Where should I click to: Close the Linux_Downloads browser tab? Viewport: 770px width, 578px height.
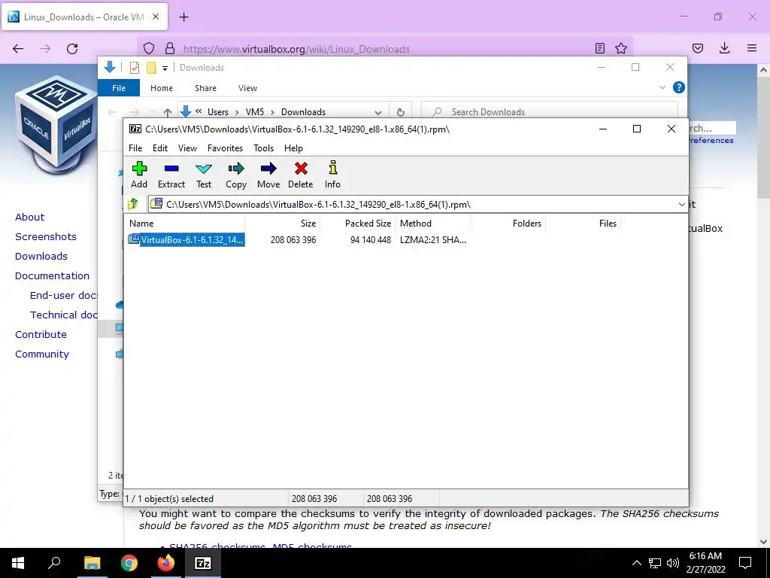click(156, 17)
